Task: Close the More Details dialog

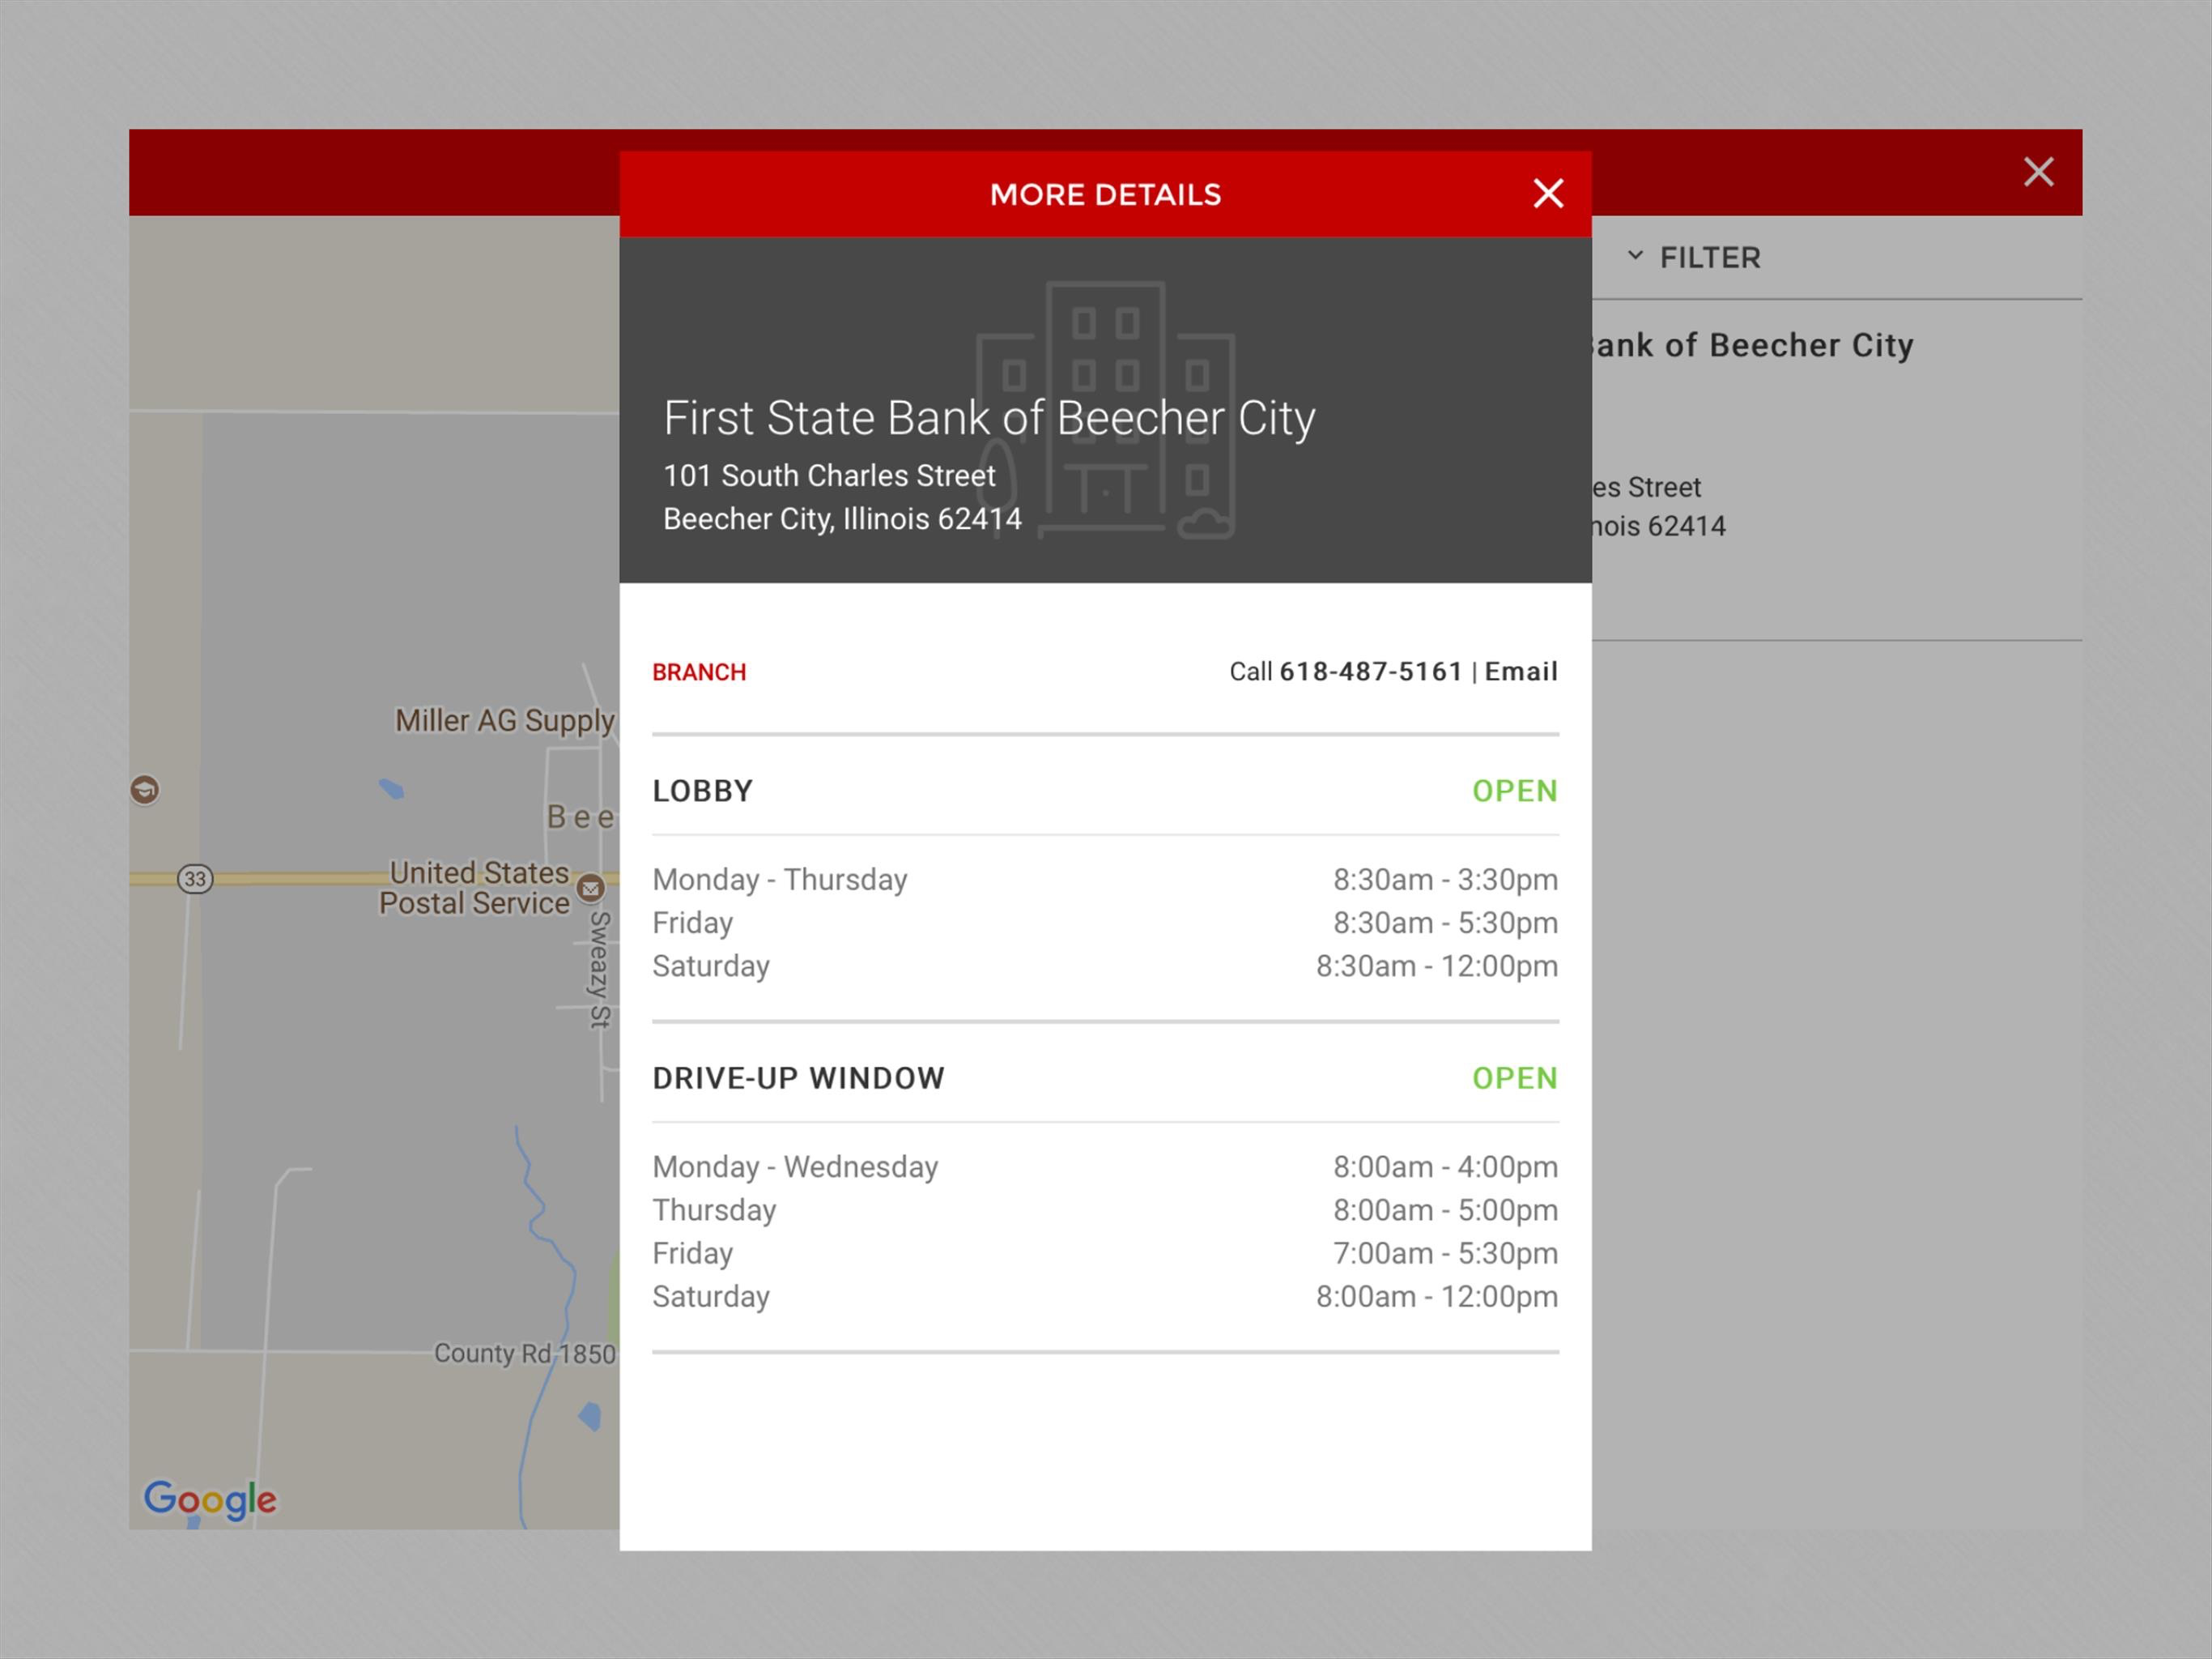Action: [x=1548, y=193]
